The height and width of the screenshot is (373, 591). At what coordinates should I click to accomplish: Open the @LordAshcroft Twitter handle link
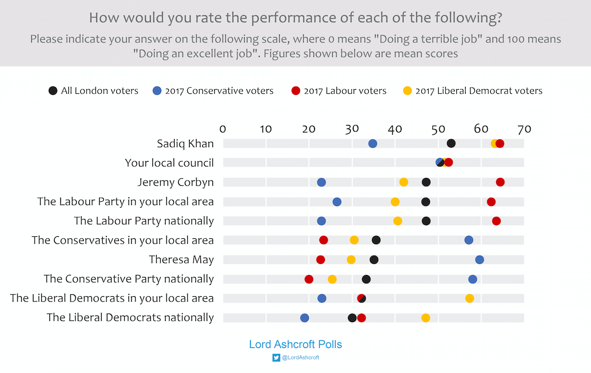300,358
